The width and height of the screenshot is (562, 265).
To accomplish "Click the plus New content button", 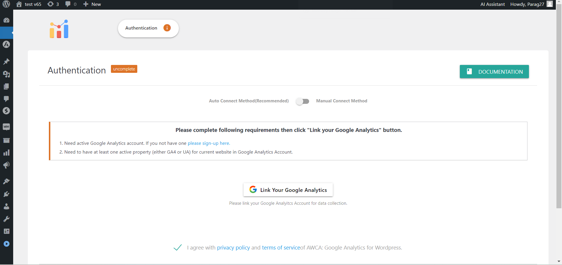I will 92,4.
